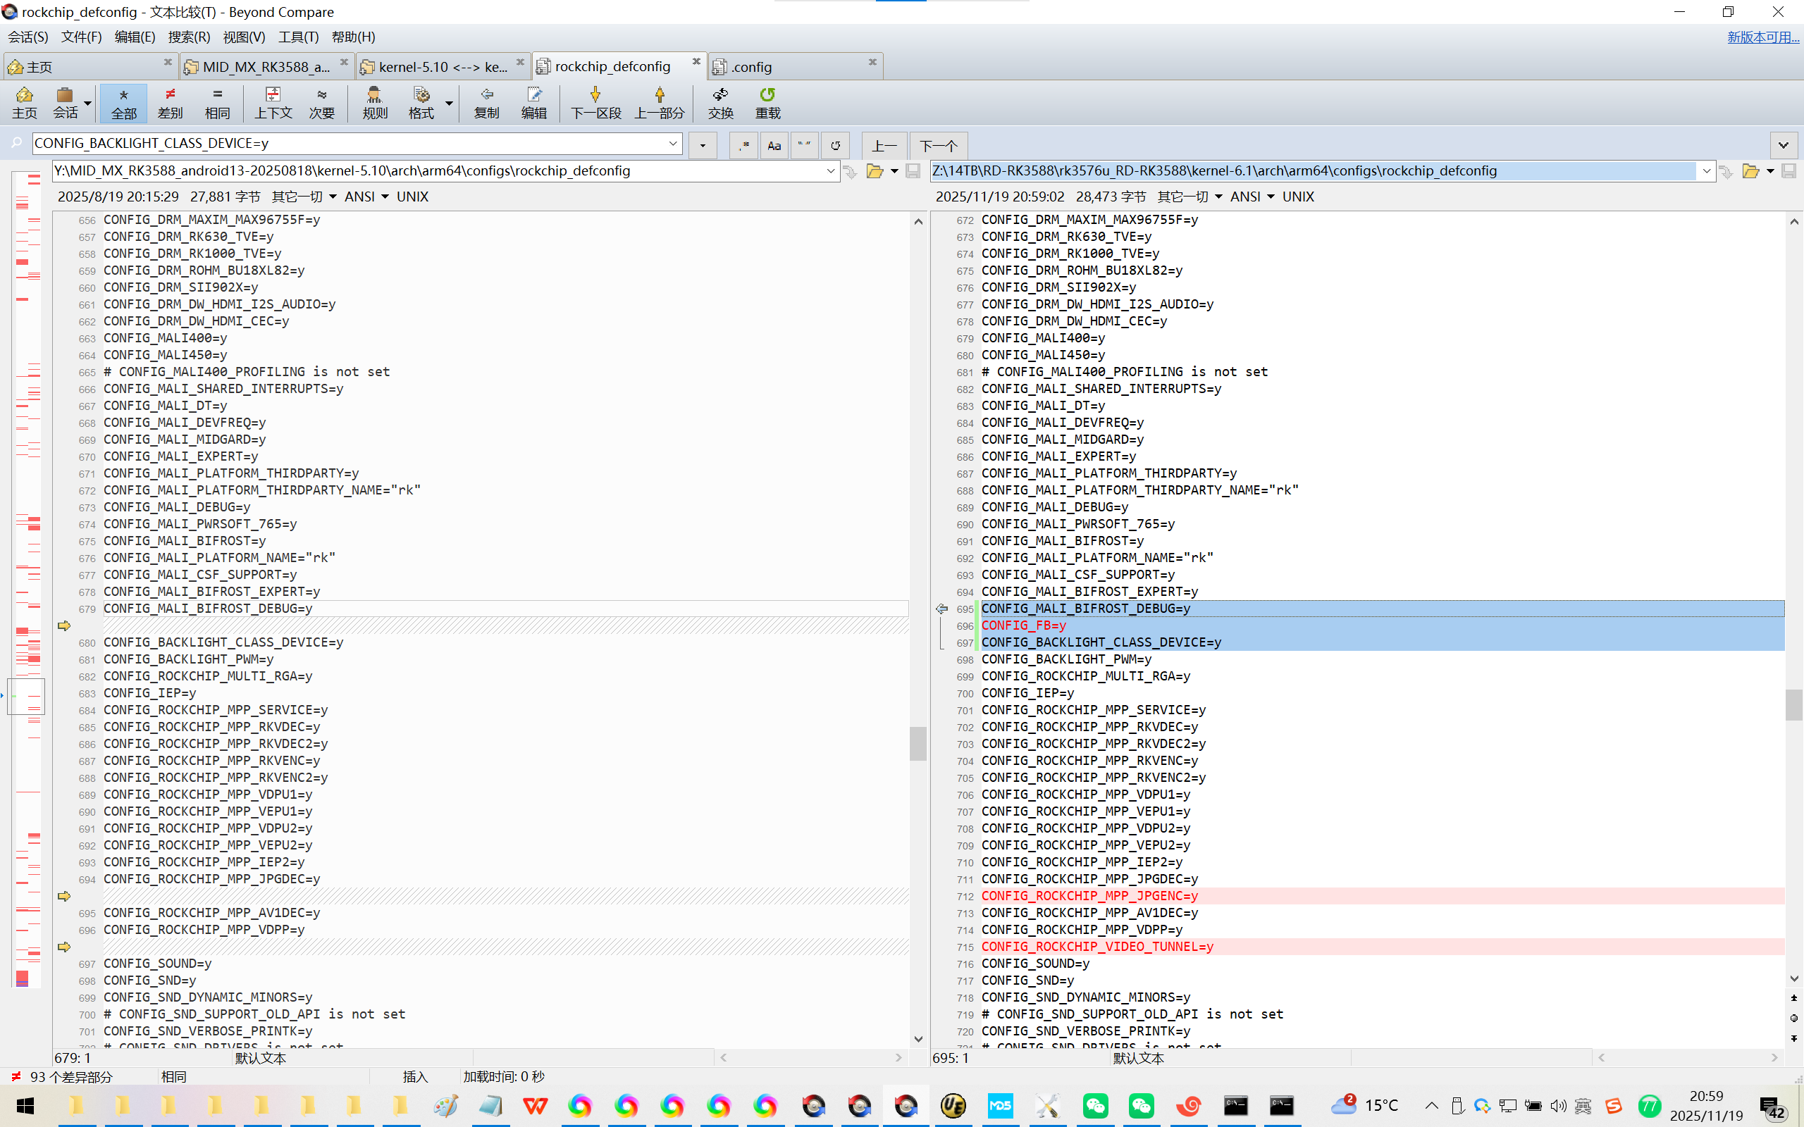Click the 下一个 find next button

938,145
